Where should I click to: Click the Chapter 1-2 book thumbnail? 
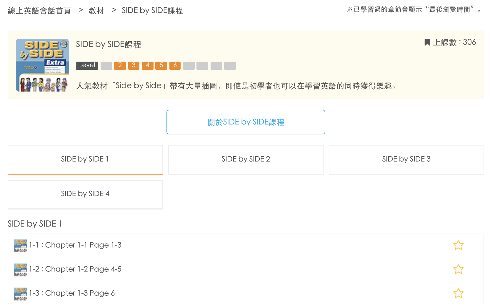pos(21,270)
